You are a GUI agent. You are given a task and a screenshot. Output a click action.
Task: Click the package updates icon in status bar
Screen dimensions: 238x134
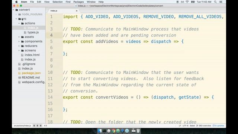pos(214,126)
